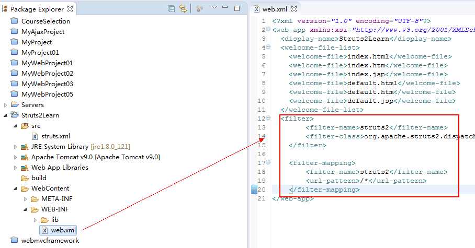
Task: Click the JRE System Library icon
Action: (25, 147)
